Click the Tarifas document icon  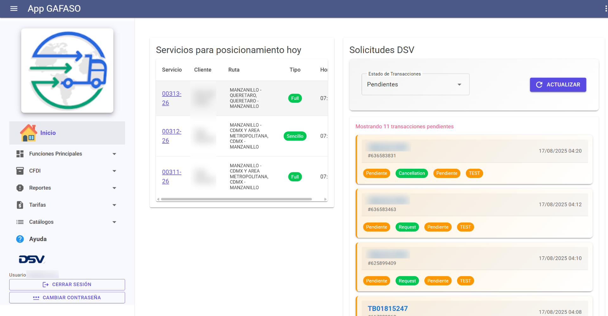[20, 205]
